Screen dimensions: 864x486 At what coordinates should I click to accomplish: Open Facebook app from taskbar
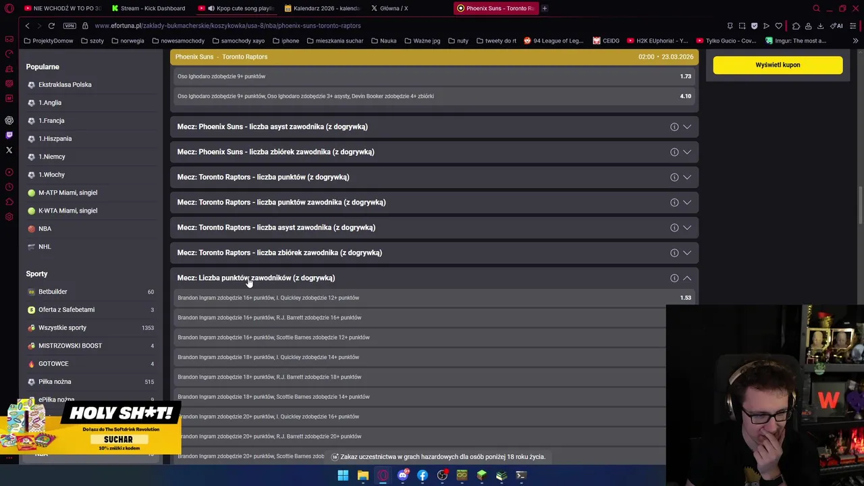423,475
